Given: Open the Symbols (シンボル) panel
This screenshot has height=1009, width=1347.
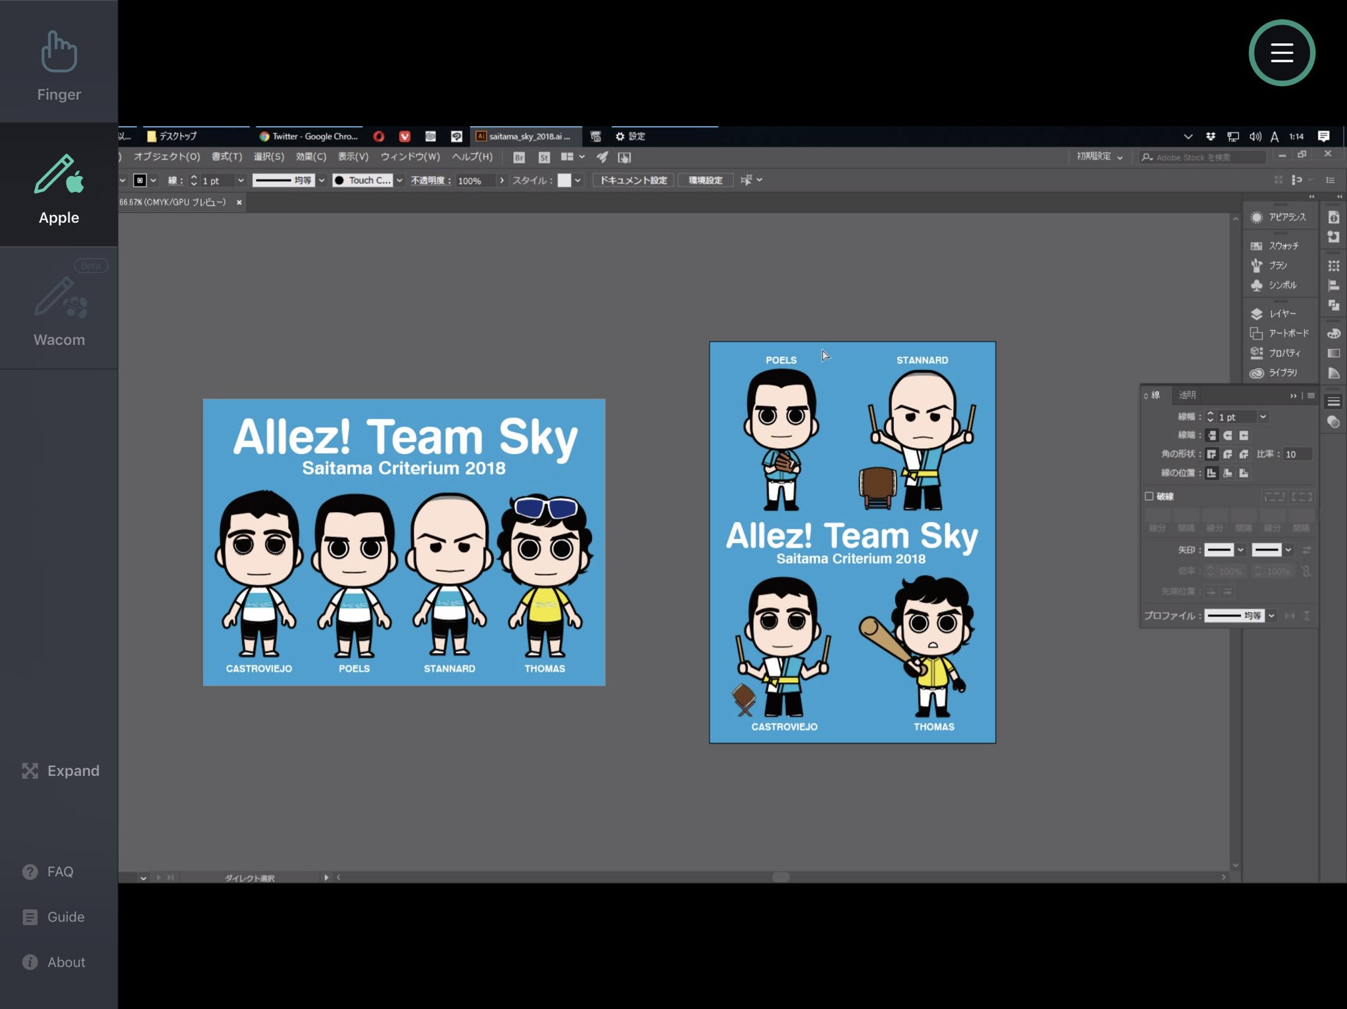Looking at the screenshot, I should [x=1275, y=285].
